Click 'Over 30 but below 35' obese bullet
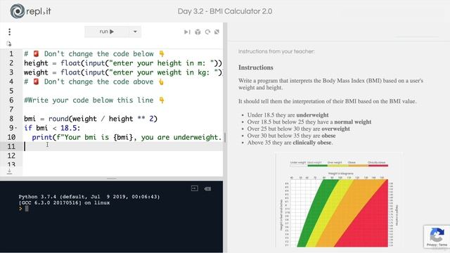The height and width of the screenshot is (253, 450). (x=291, y=136)
